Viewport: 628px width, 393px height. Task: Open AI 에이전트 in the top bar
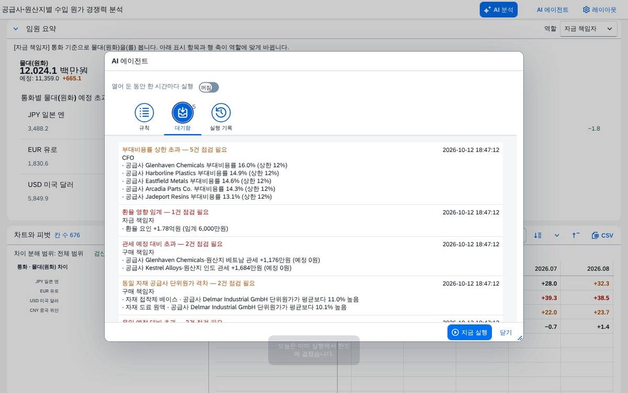553,9
